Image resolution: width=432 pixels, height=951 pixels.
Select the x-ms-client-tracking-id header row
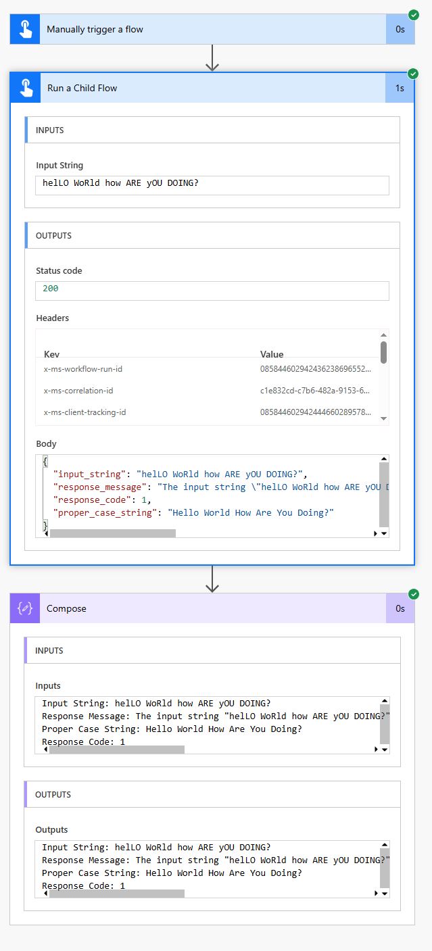pos(208,412)
